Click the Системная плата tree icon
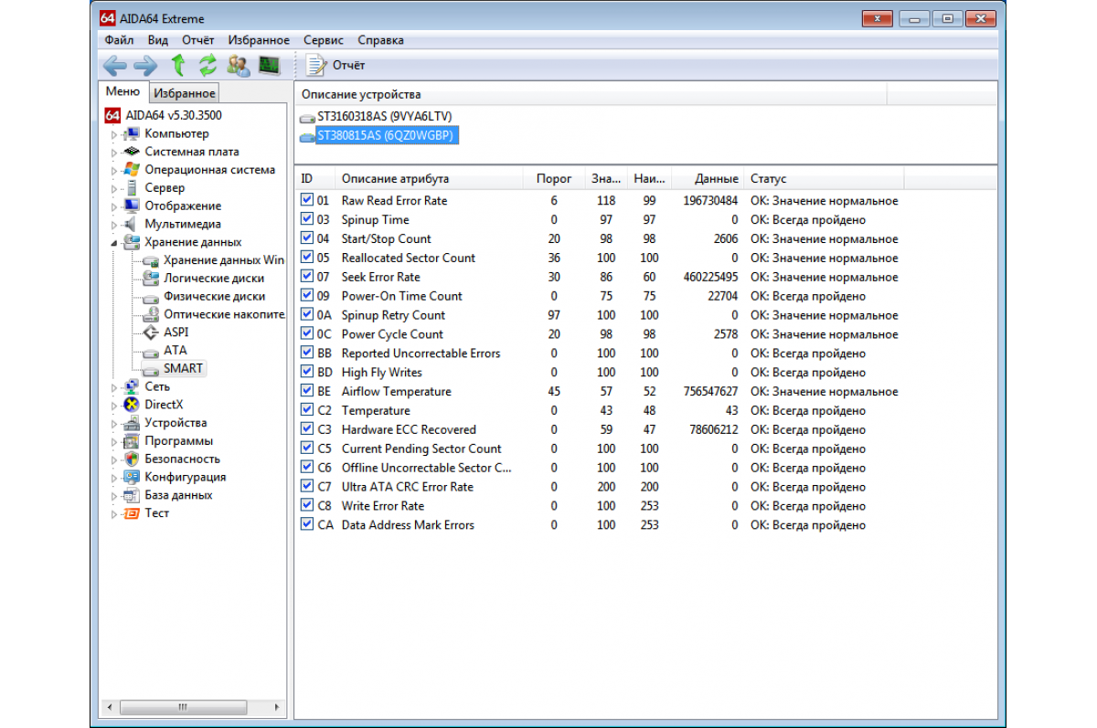 click(133, 152)
